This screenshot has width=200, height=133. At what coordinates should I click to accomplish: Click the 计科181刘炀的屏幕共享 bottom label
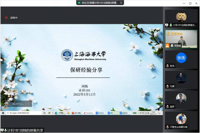[x=25, y=130]
